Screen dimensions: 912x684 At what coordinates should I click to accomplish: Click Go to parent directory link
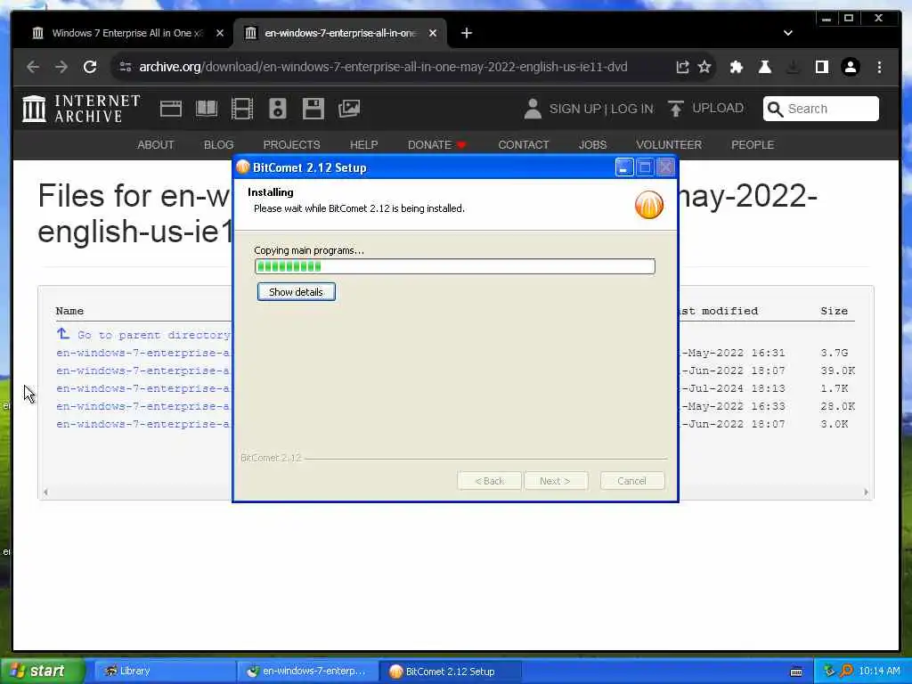click(153, 335)
